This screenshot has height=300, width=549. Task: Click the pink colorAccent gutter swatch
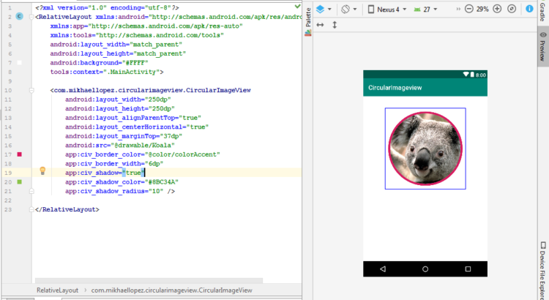(x=20, y=154)
